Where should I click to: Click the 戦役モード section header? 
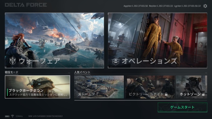(12, 72)
